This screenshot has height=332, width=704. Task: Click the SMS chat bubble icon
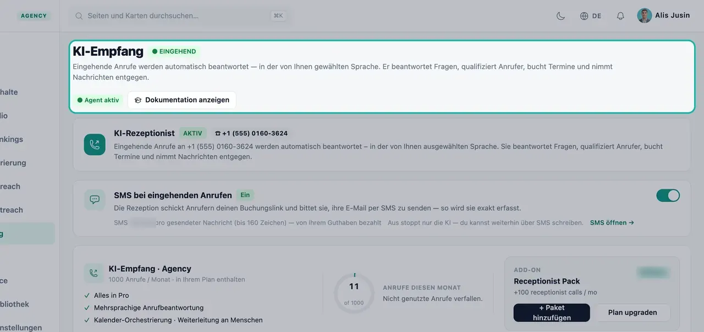click(x=95, y=199)
